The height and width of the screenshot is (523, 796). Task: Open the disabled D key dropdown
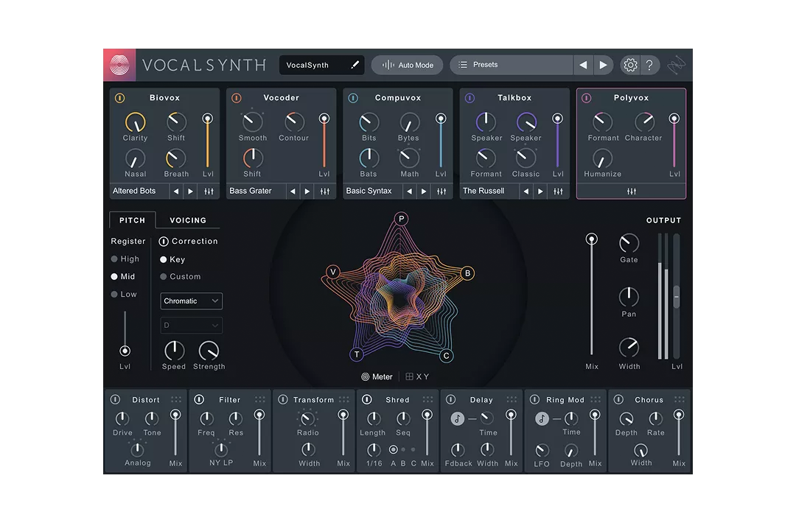pos(192,325)
